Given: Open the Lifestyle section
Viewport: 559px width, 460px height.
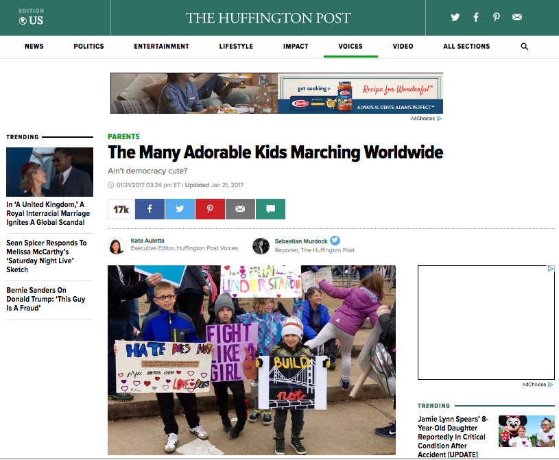Looking at the screenshot, I should pyautogui.click(x=236, y=47).
